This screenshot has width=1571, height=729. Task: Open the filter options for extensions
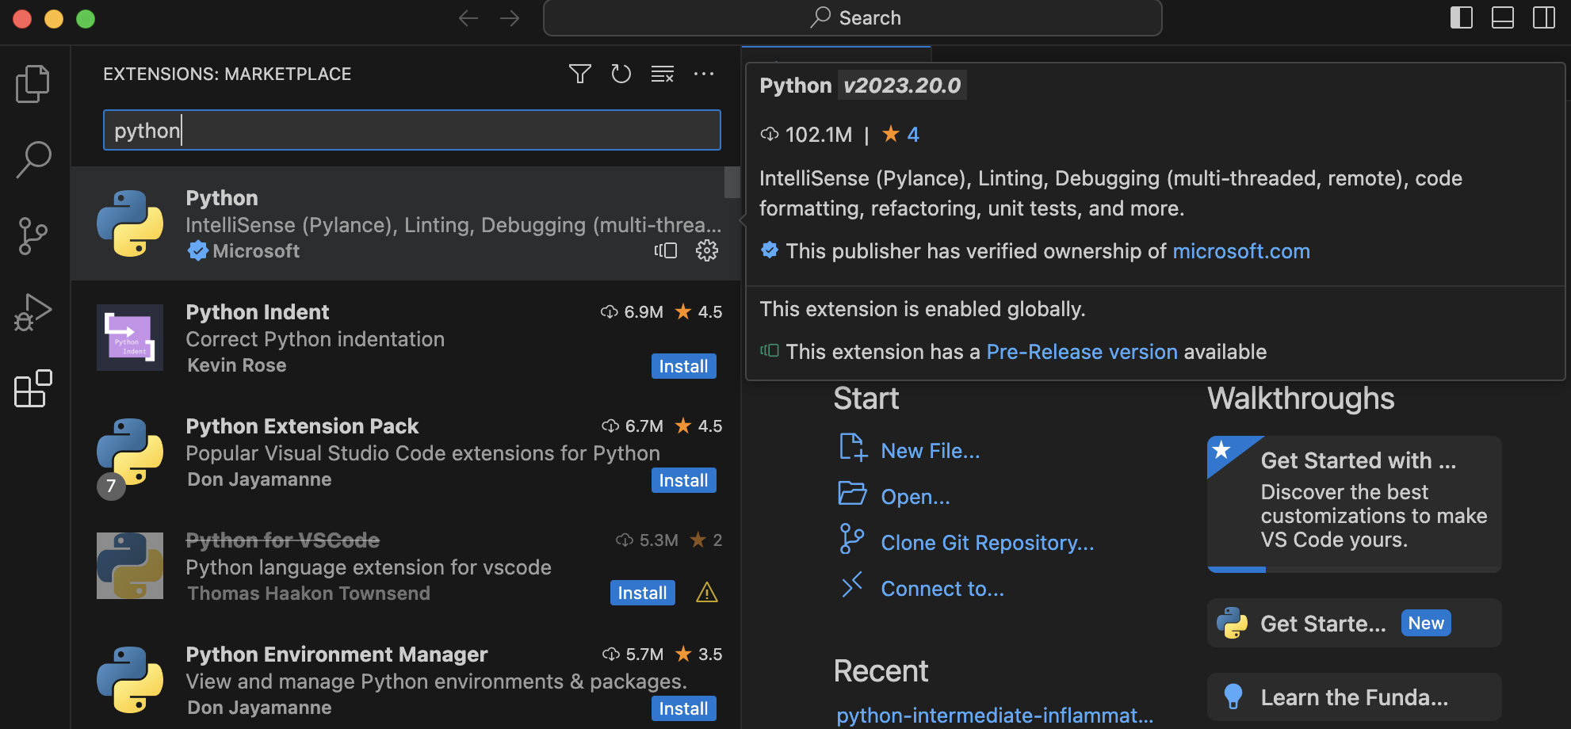point(579,74)
